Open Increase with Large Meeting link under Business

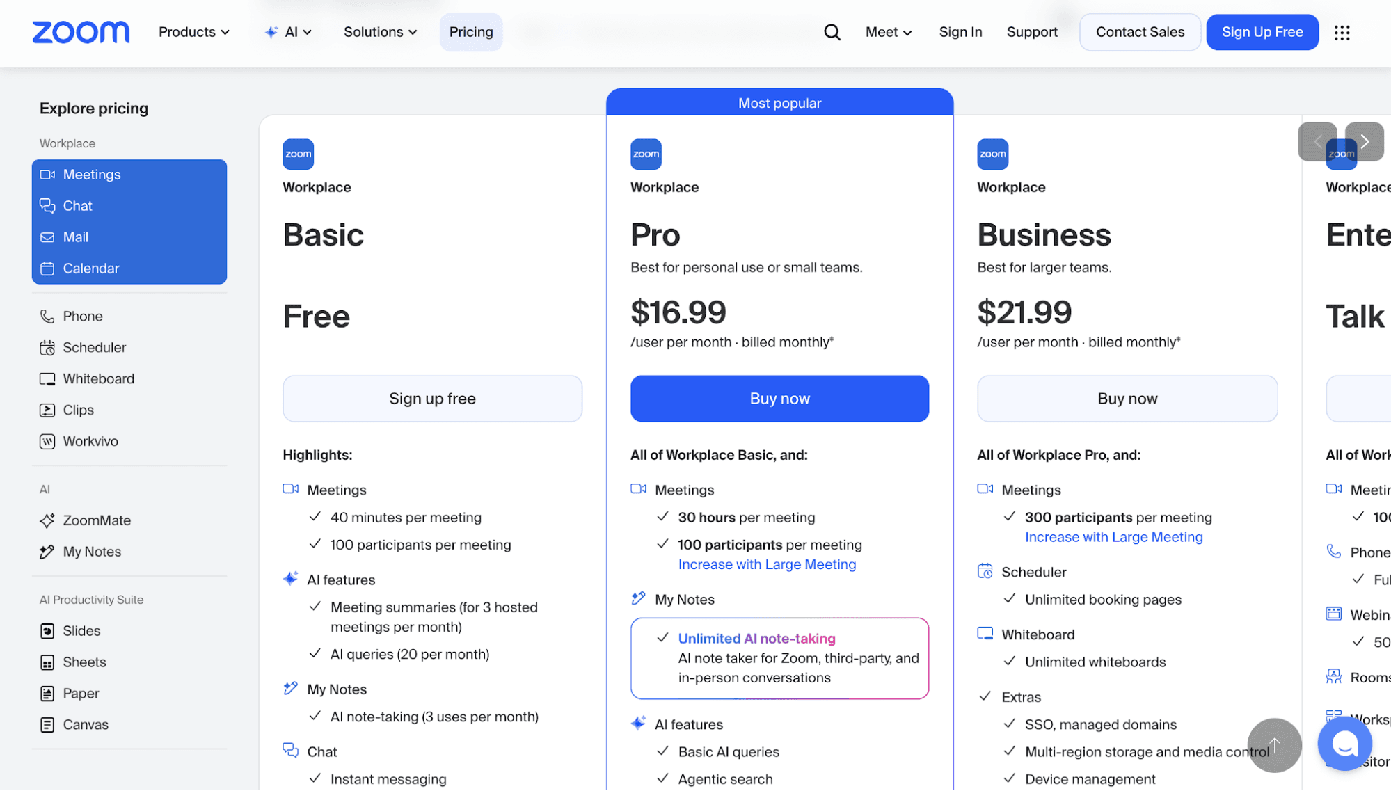[x=1113, y=538]
